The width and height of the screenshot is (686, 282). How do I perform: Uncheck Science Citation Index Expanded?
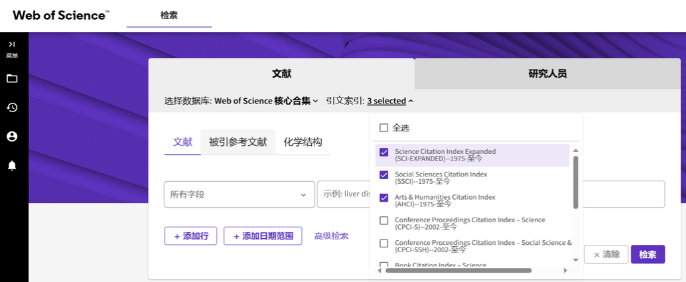(383, 152)
